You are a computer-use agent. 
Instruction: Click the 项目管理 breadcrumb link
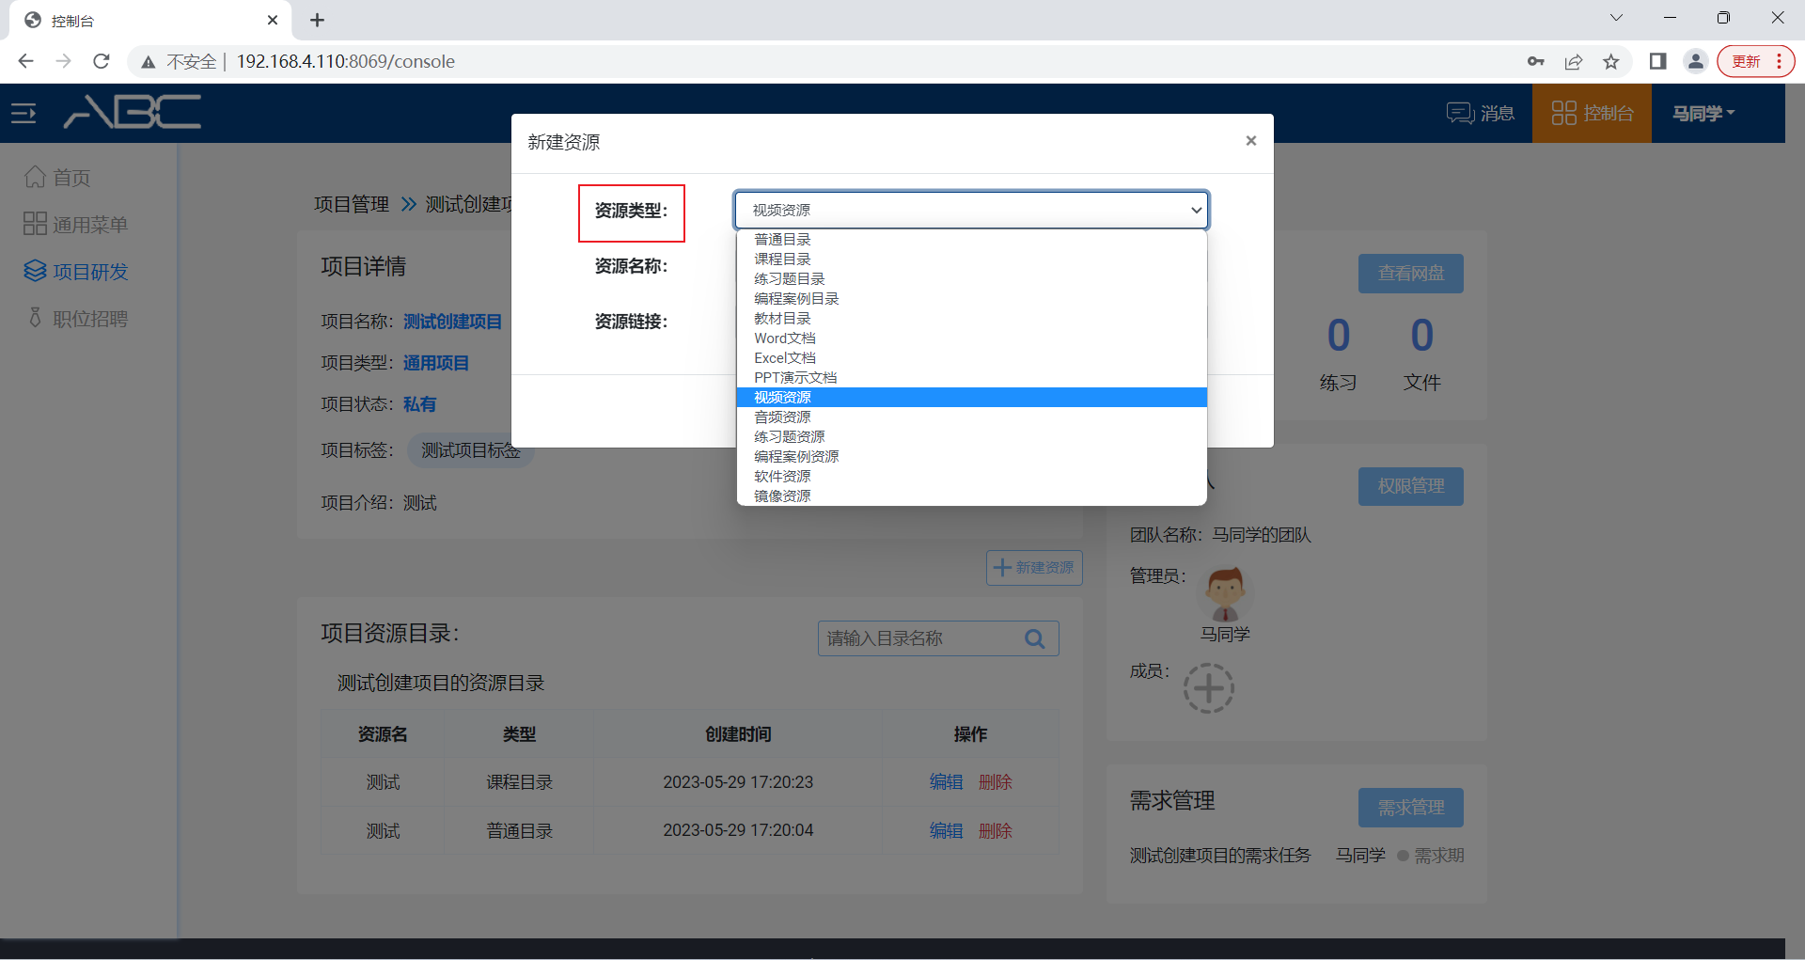pos(352,205)
